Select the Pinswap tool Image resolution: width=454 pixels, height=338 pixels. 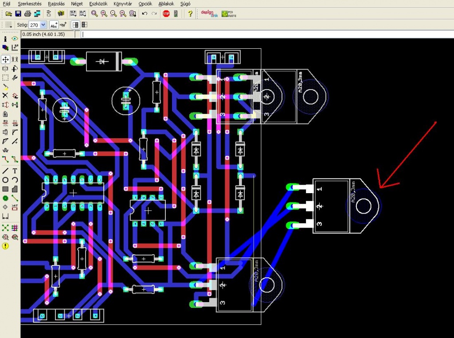5,105
